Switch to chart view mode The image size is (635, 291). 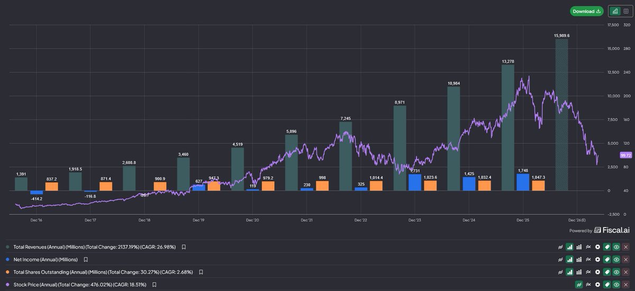point(614,11)
